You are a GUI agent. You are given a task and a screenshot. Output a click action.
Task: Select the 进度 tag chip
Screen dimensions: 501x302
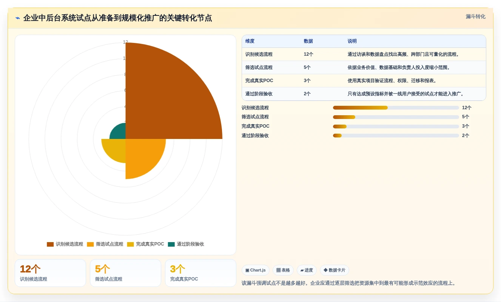point(307,270)
